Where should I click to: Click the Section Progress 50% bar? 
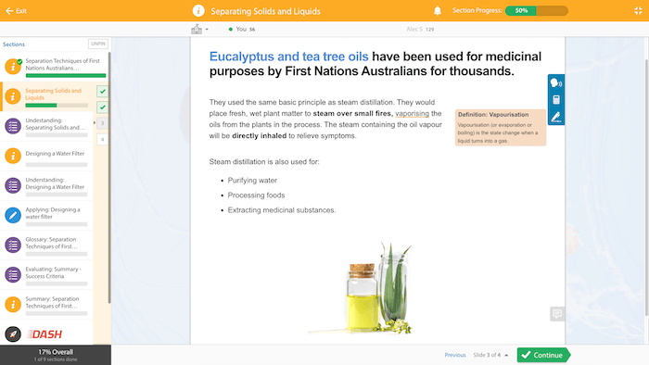537,11
